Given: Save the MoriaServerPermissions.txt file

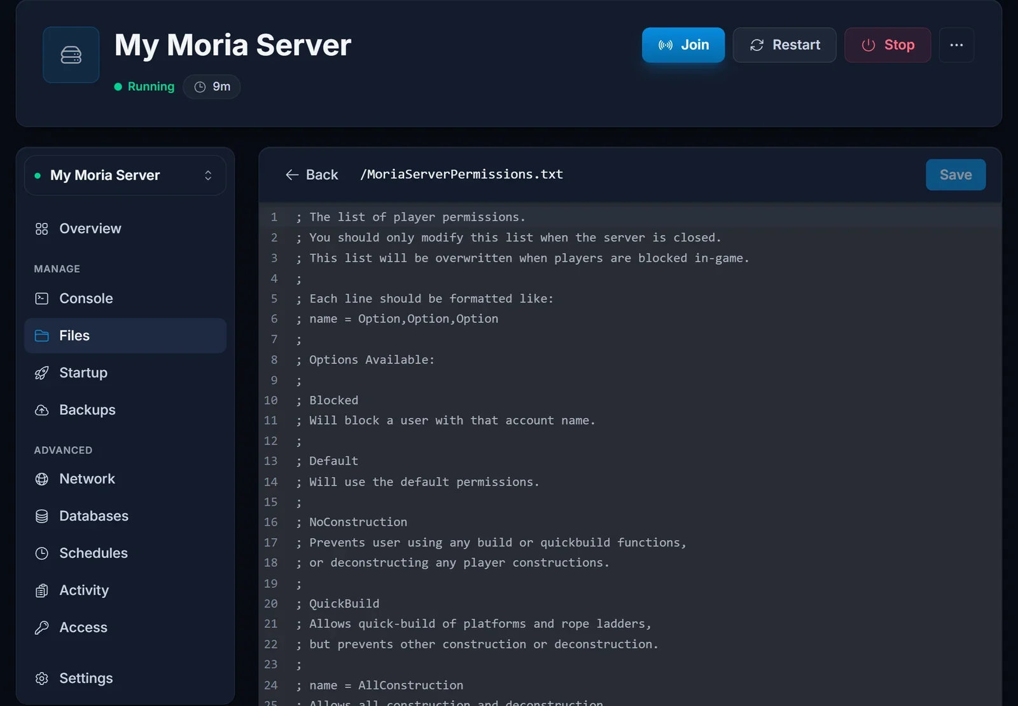Looking at the screenshot, I should tap(956, 175).
